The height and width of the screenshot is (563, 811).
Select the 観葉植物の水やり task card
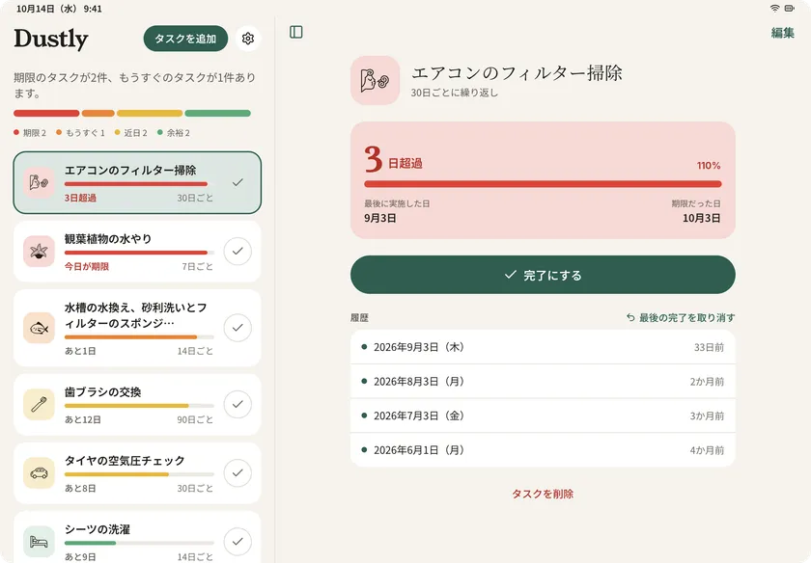pos(137,251)
